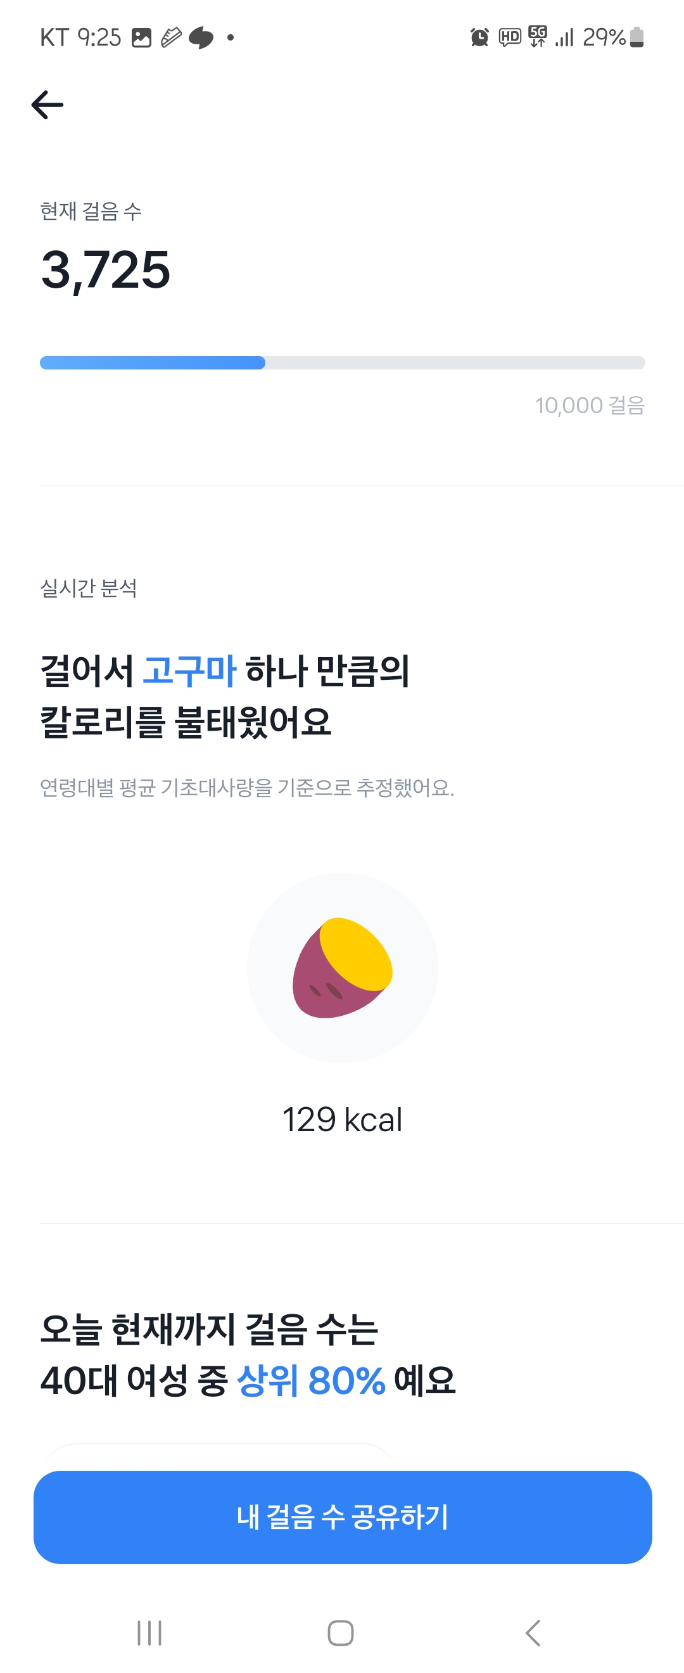Tap the 5G network indicator icon
This screenshot has height=1673, width=684.
(x=537, y=36)
